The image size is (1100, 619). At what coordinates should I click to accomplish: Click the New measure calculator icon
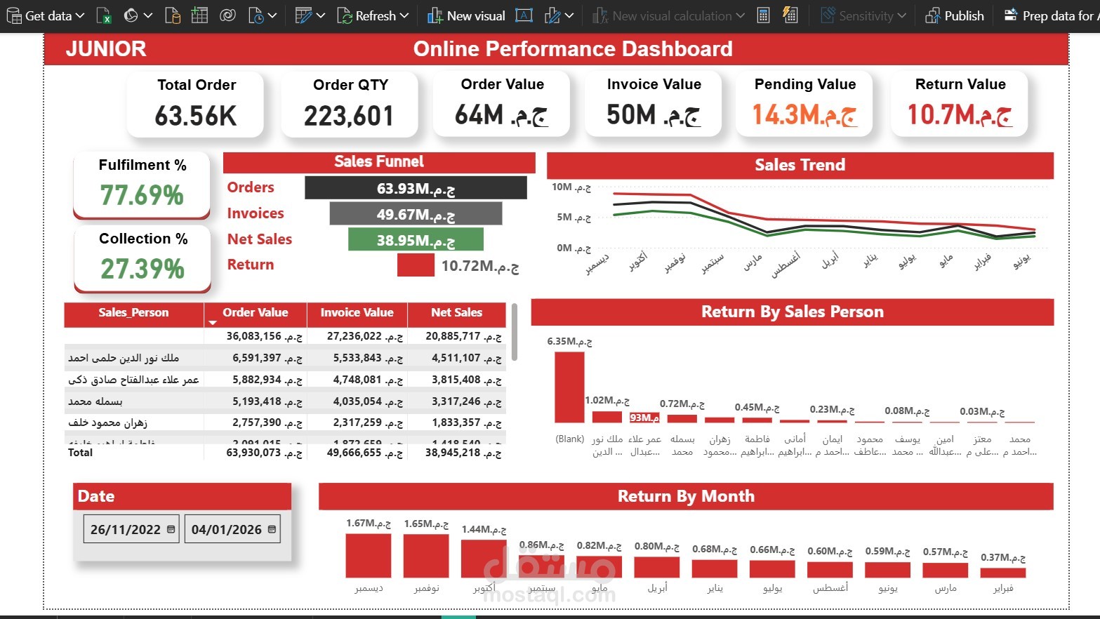coord(763,15)
